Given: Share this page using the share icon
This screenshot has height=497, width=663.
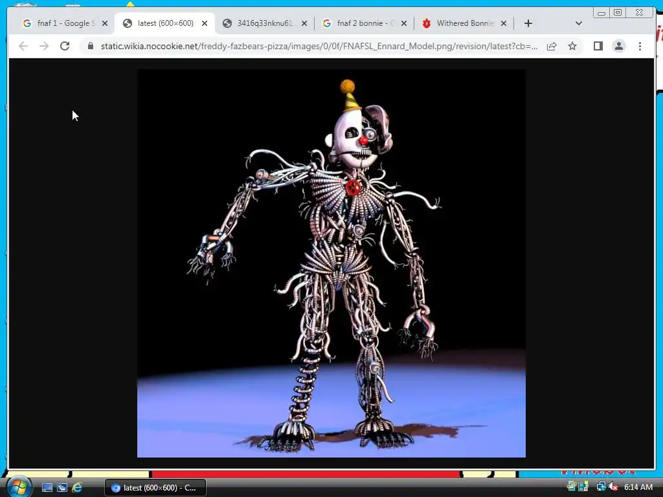Looking at the screenshot, I should 552,46.
